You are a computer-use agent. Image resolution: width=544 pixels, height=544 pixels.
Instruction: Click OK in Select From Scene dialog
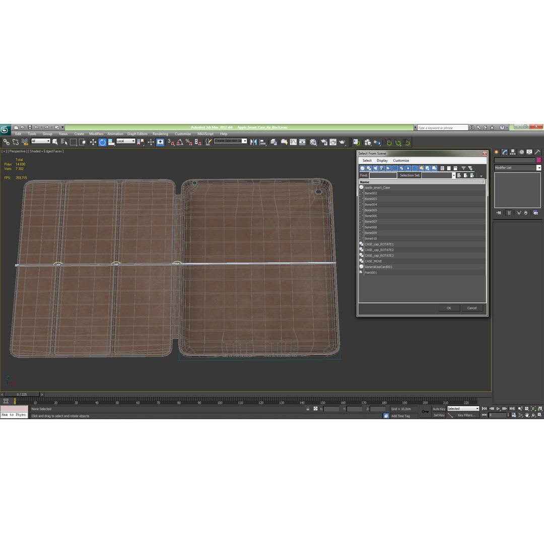pyautogui.click(x=449, y=308)
